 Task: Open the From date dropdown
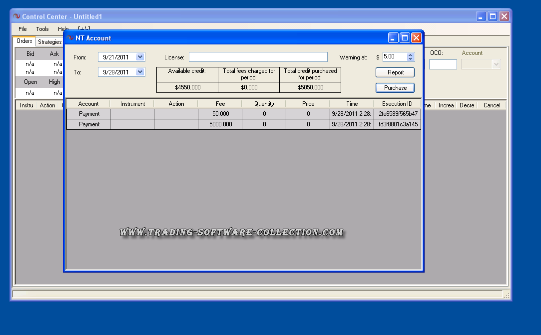(x=140, y=57)
